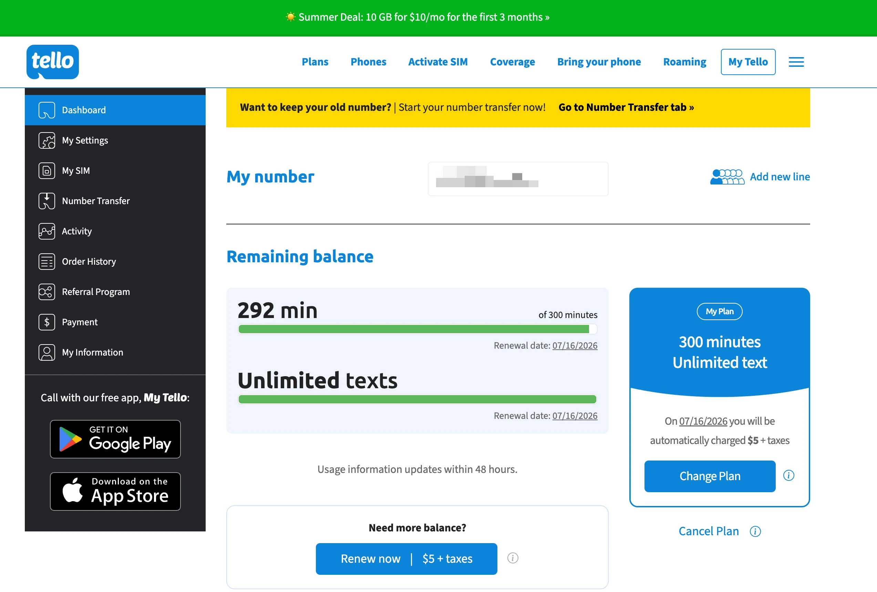Click info icon beside Cancel Plan

point(755,531)
